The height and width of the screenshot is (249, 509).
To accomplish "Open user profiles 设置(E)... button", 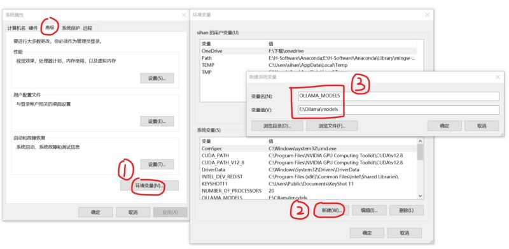I will pos(157,121).
